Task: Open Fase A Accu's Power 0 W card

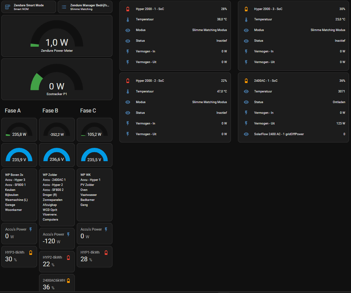Action: 19,233
